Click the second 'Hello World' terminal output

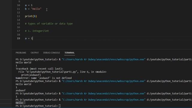tap(23, 84)
